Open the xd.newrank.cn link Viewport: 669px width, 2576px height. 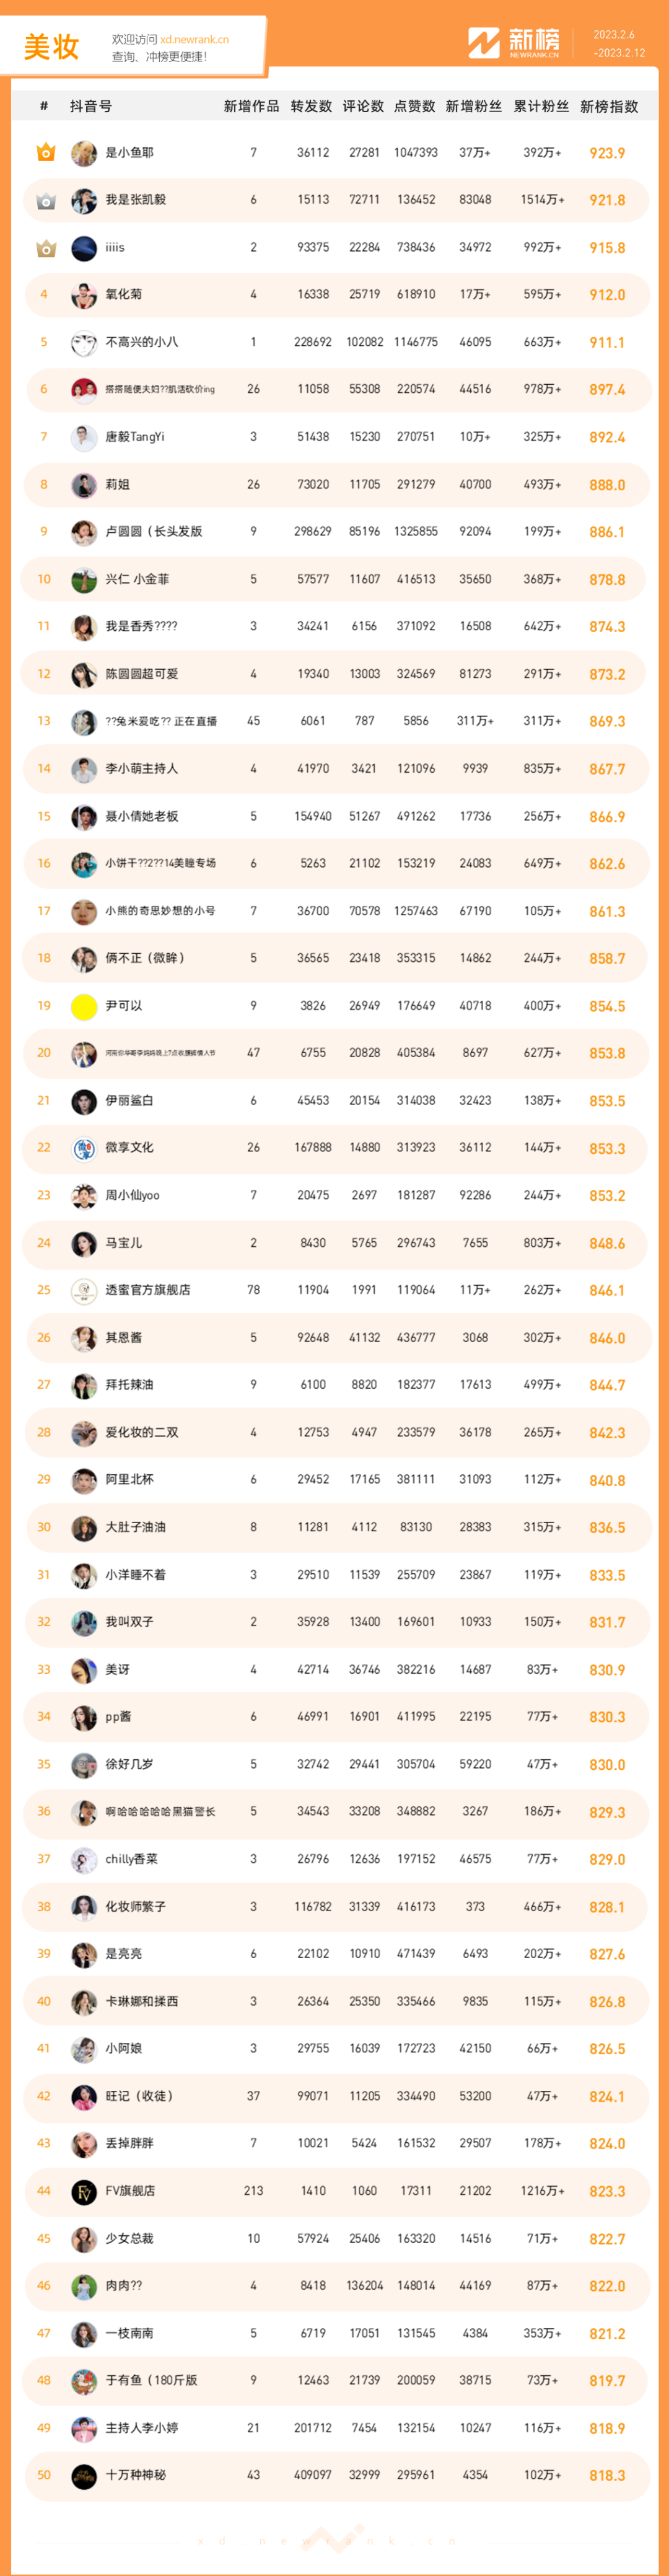point(194,40)
